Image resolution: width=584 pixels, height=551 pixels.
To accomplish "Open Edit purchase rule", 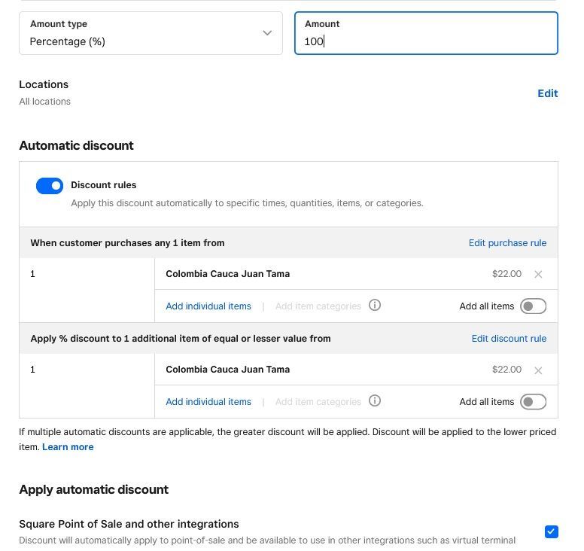I will click(507, 243).
